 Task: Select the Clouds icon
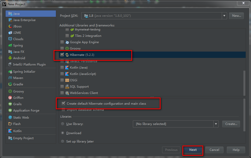point(10,39)
